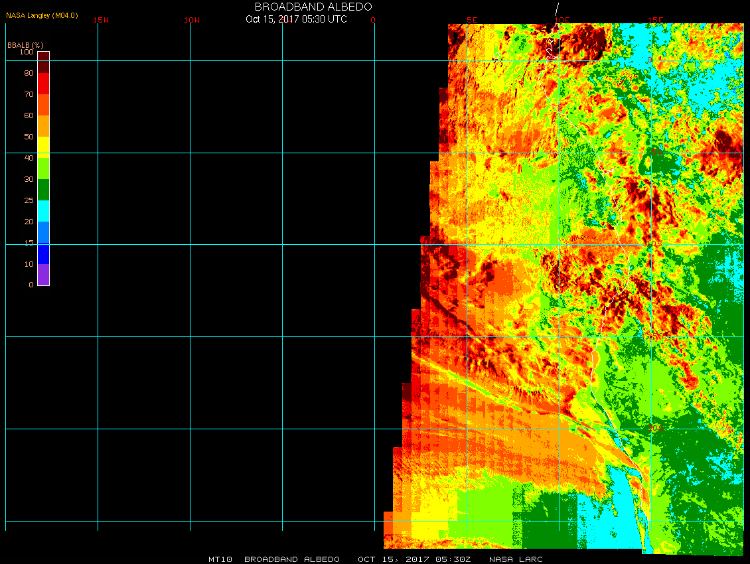Click the 10W longitude label
The height and width of the screenshot is (564, 750).
tap(192, 20)
